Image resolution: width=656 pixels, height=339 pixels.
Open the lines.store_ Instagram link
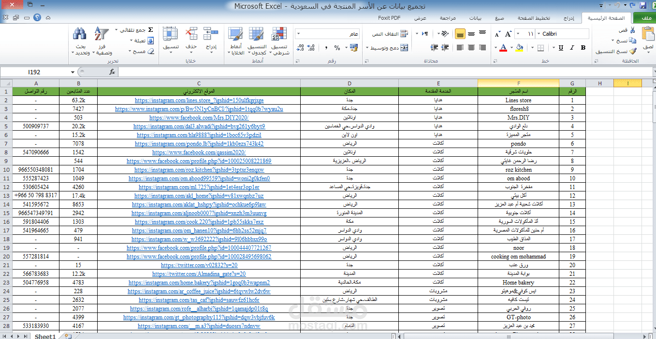coord(199,100)
